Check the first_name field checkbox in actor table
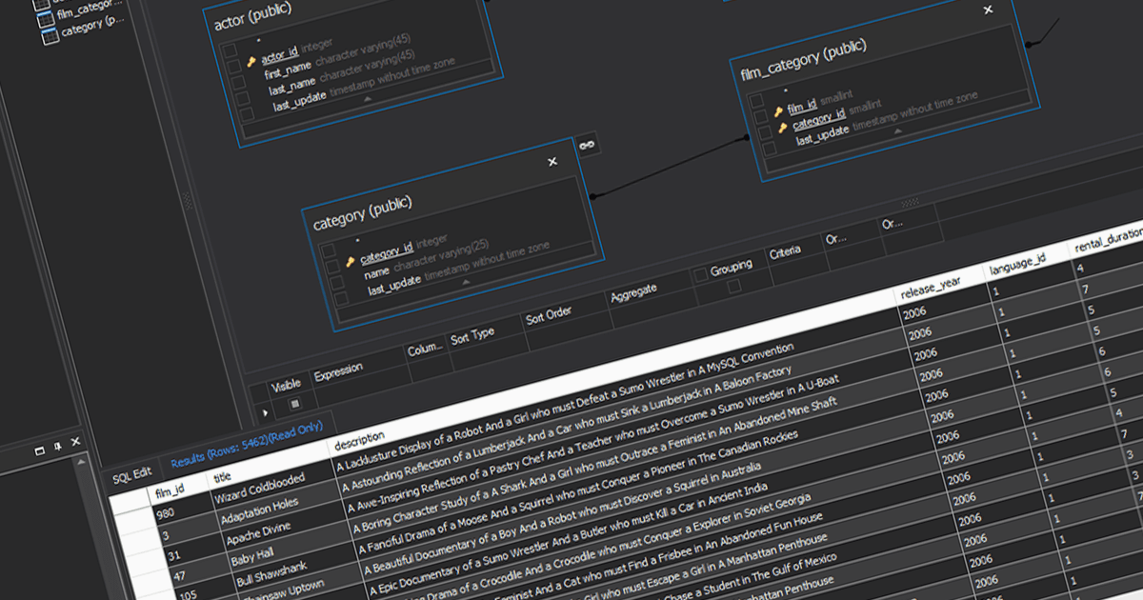 pos(237,81)
